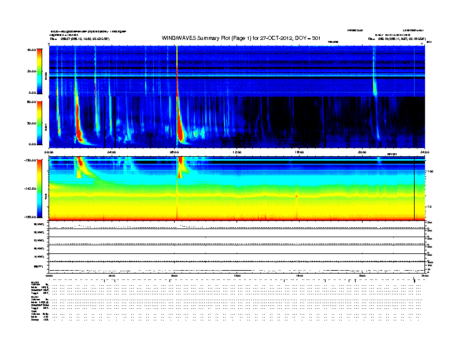This screenshot has width=458, height=354.
Task: Click the RAD2 heading in the bottom status block
Action: click(x=35, y=283)
